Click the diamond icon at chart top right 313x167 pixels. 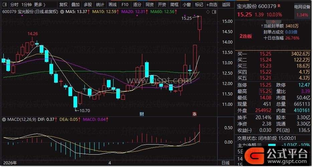tap(208, 12)
